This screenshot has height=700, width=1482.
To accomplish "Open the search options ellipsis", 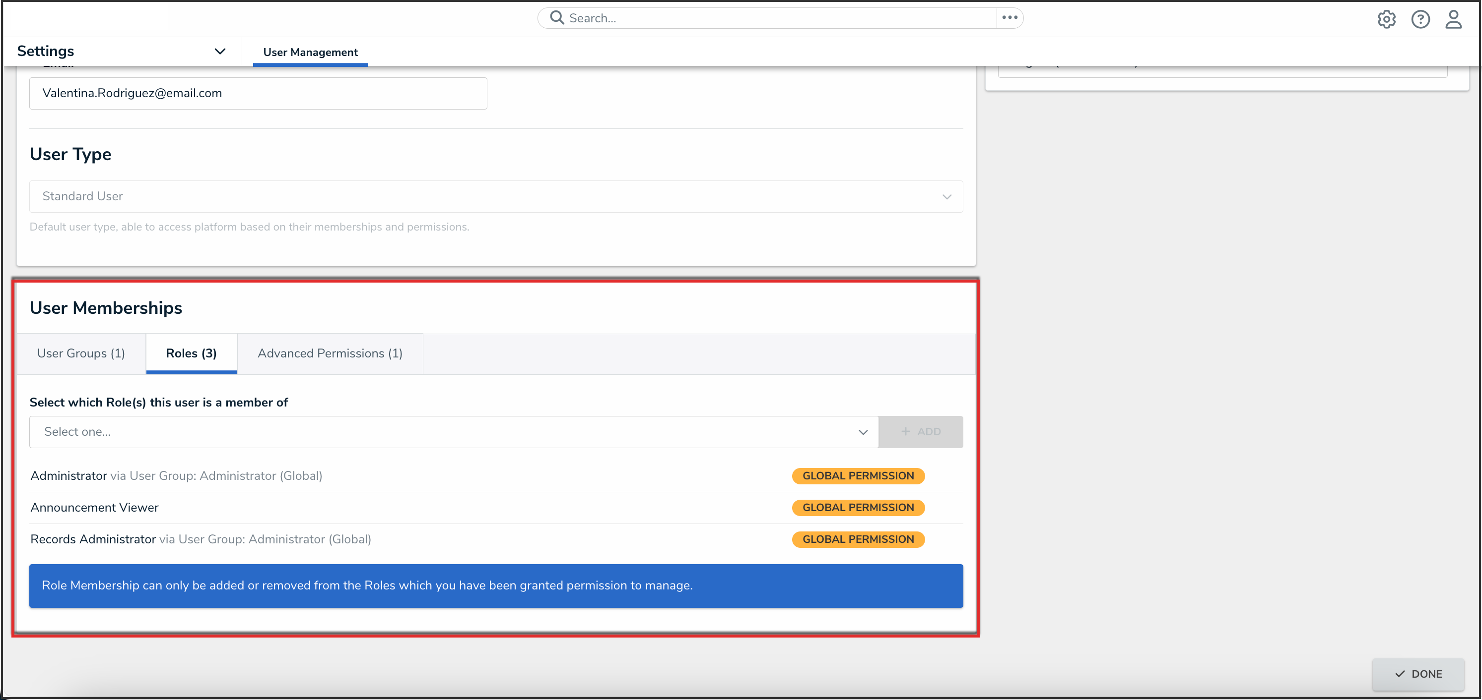I will 1009,18.
